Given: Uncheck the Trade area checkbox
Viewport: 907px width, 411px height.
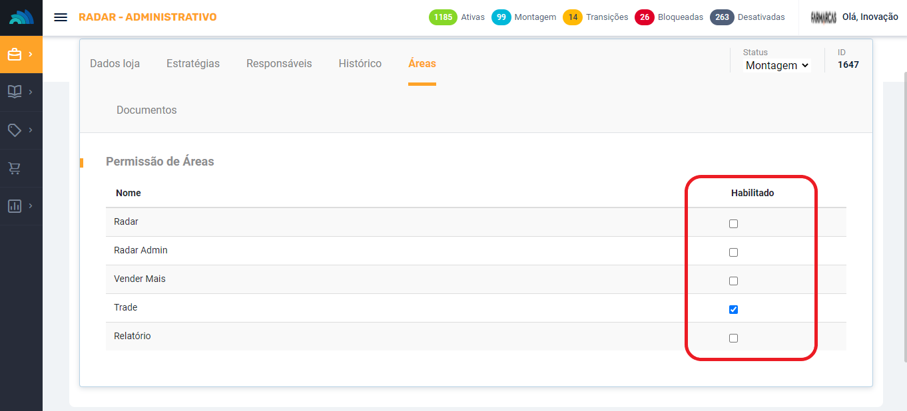Looking at the screenshot, I should pos(733,309).
